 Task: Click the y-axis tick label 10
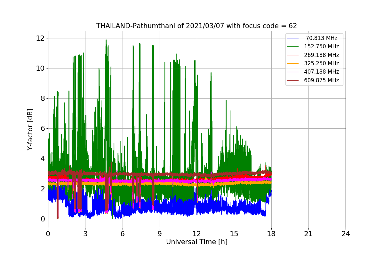(x=40, y=68)
